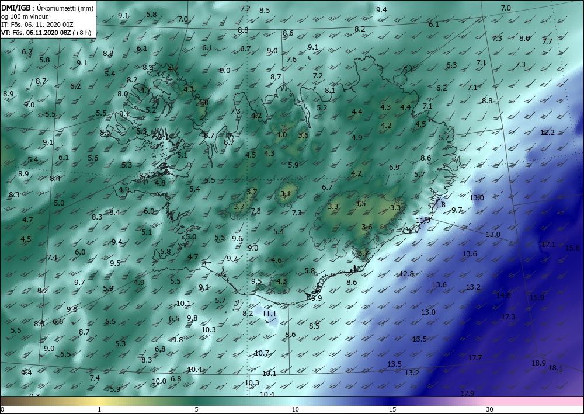The width and height of the screenshot is (584, 414).
Task: Select the '11.9' value on the map
Action: pyautogui.click(x=423, y=220)
